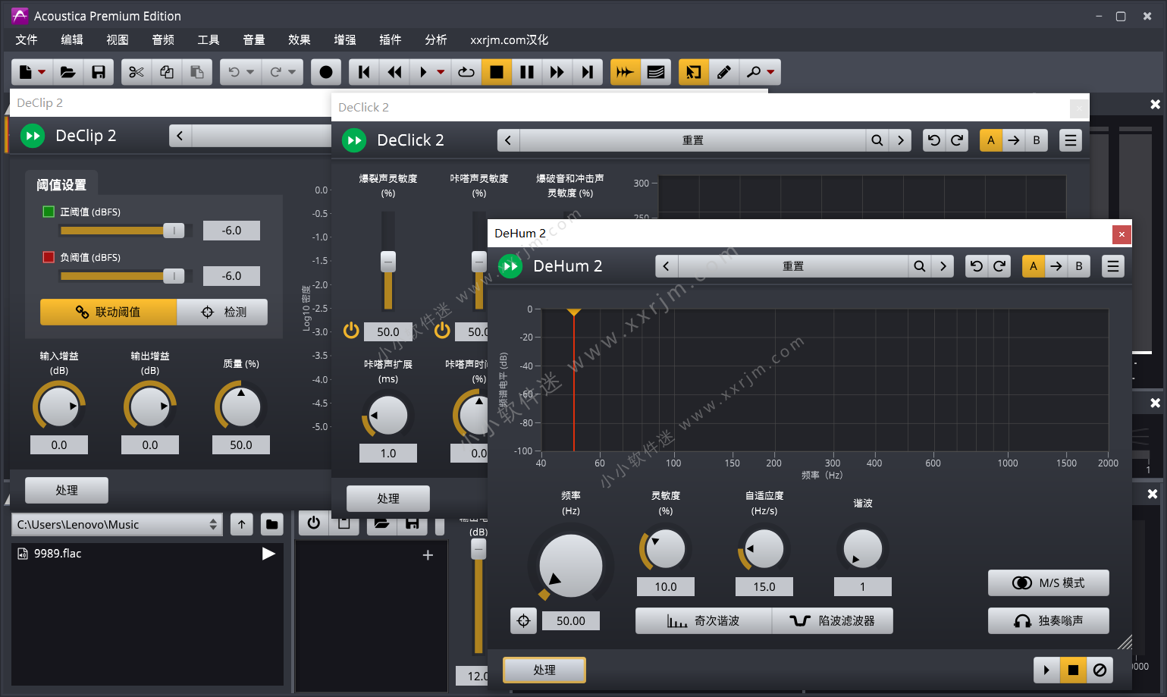Viewport: 1167px width, 697px height.
Task: Select the pencil draw tool
Action: (x=724, y=72)
